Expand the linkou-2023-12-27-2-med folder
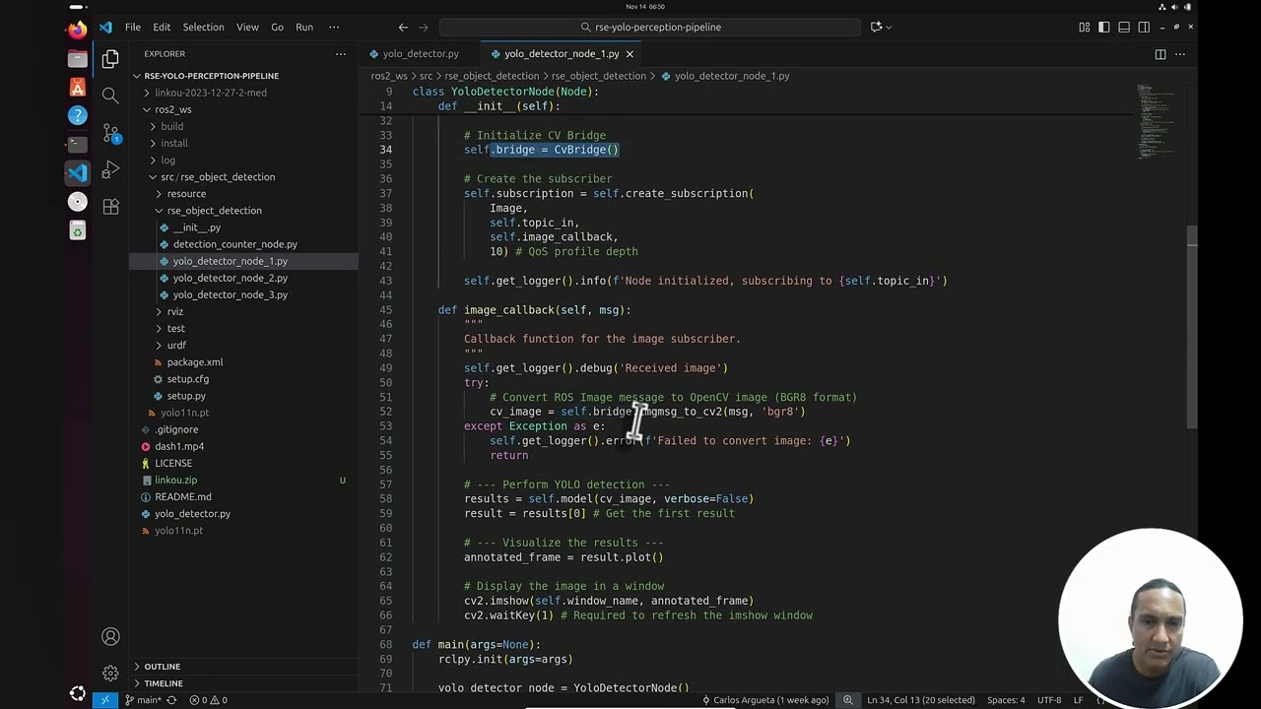Viewport: 1261px width, 709px height. pyautogui.click(x=211, y=93)
